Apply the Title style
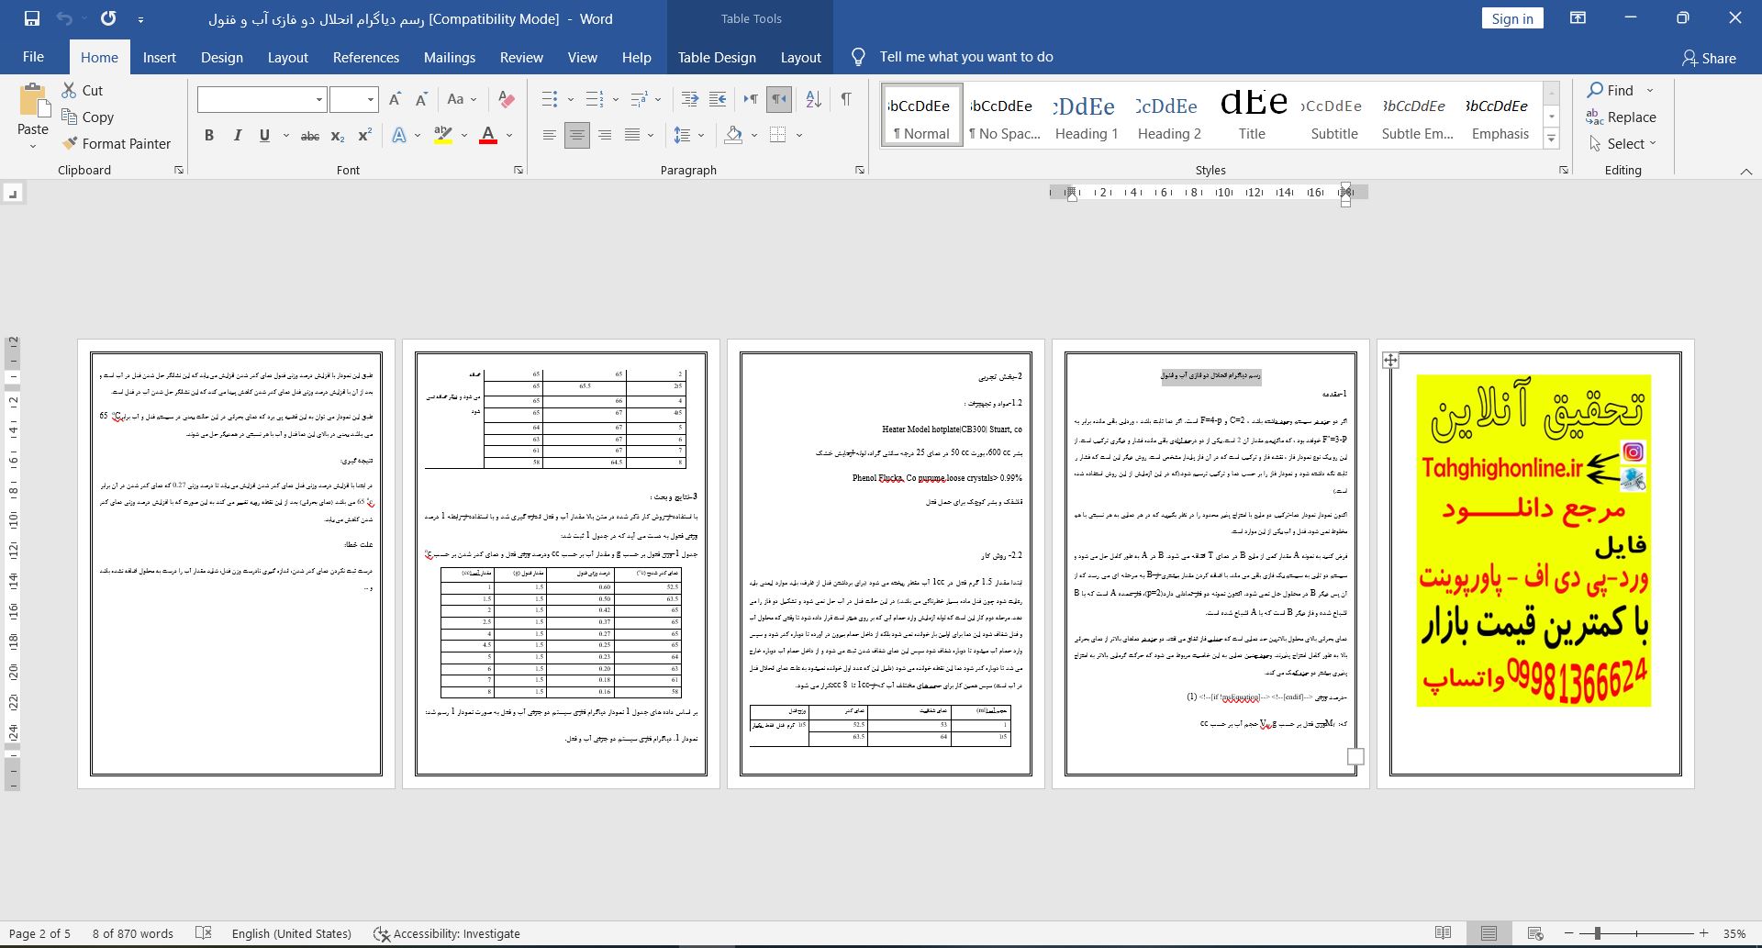 tap(1252, 116)
